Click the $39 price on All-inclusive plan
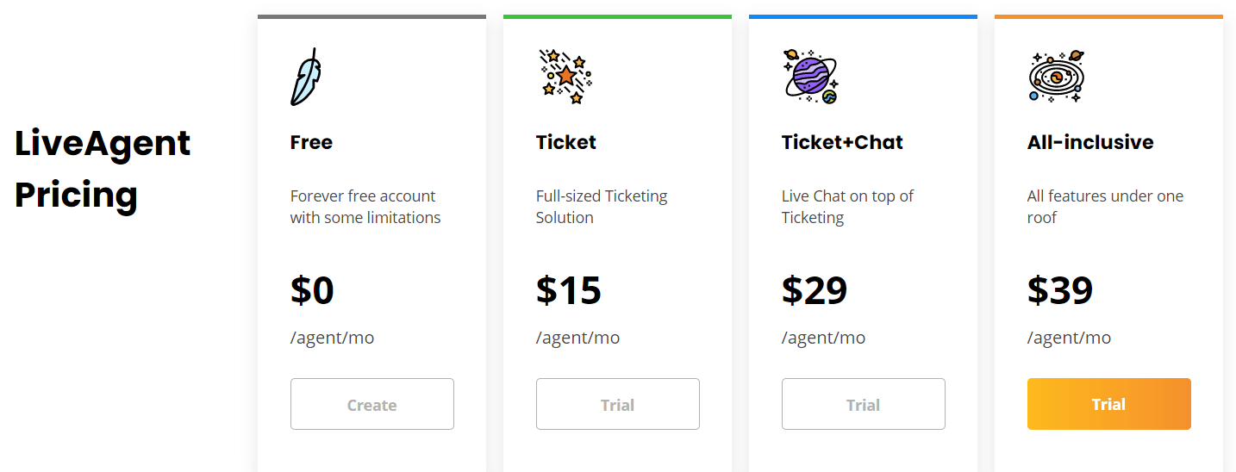 (x=1060, y=290)
